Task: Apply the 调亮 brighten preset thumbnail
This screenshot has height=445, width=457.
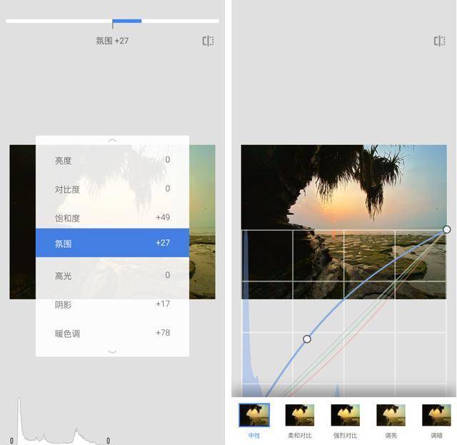Action: pos(391,415)
